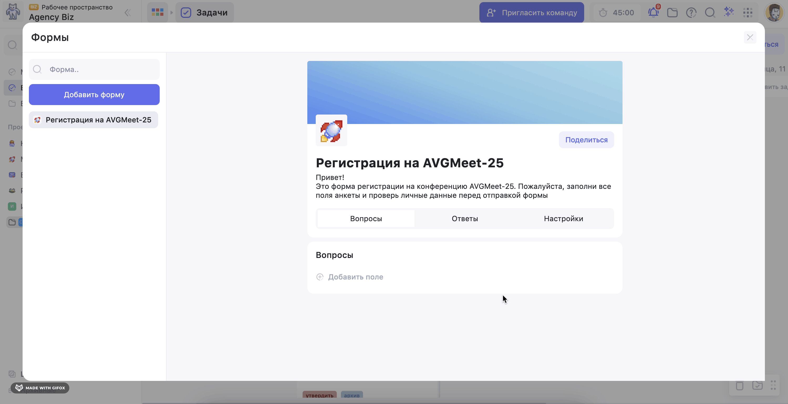Open the folder icon in top bar
The width and height of the screenshot is (788, 404).
pyautogui.click(x=672, y=13)
